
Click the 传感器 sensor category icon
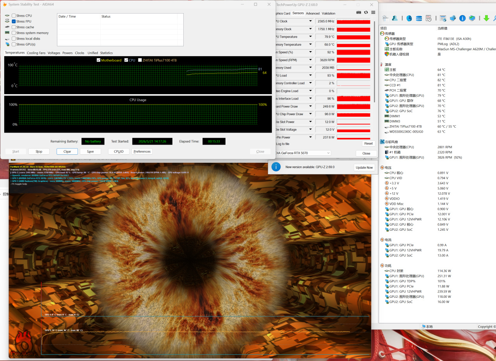pyautogui.click(x=382, y=34)
